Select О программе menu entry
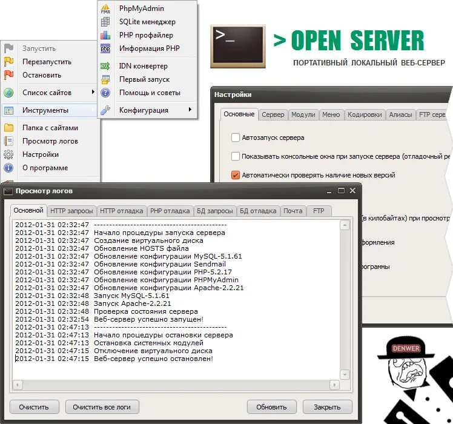 [45, 168]
